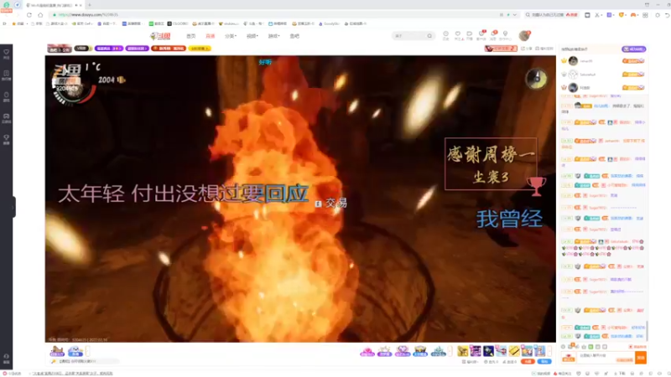
Task: Open the followed heart icon in header
Action: 458,35
